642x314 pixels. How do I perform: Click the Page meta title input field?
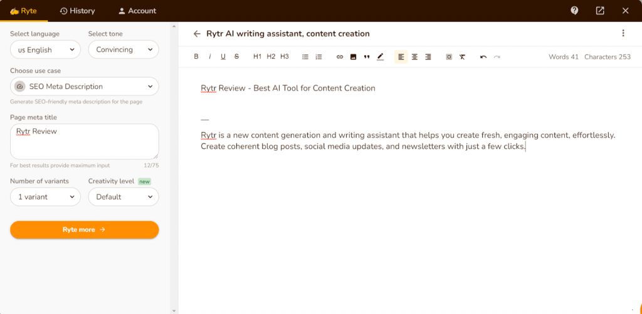tap(84, 141)
